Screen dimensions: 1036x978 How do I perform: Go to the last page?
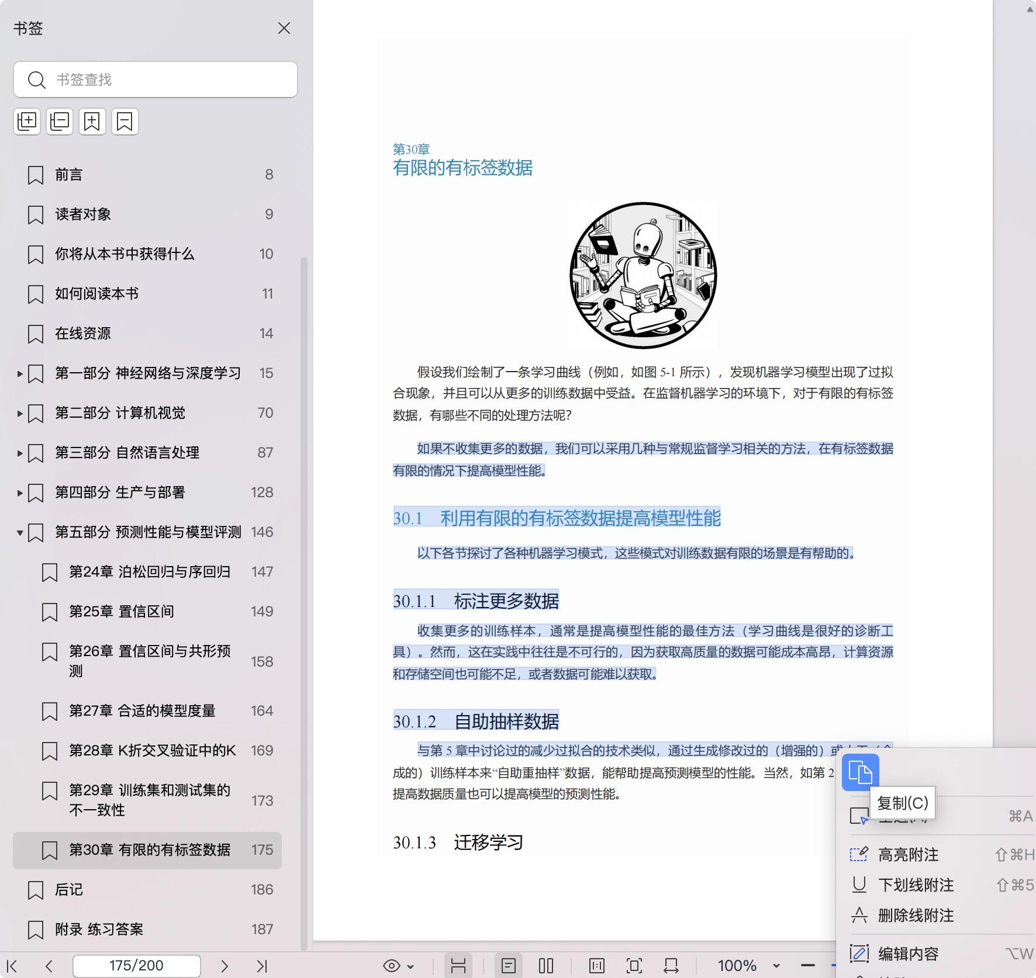(x=261, y=966)
